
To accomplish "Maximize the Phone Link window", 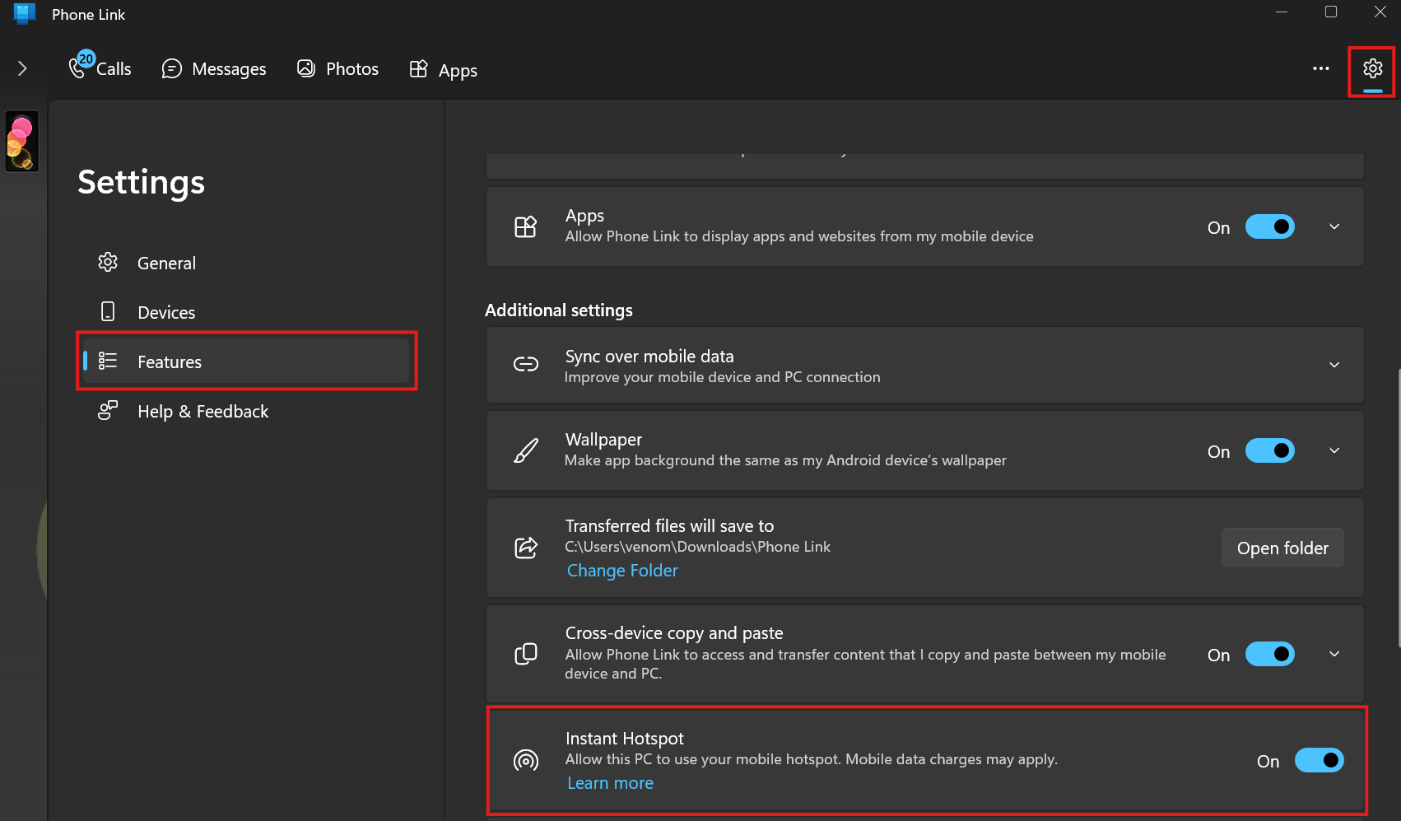I will coord(1331,12).
